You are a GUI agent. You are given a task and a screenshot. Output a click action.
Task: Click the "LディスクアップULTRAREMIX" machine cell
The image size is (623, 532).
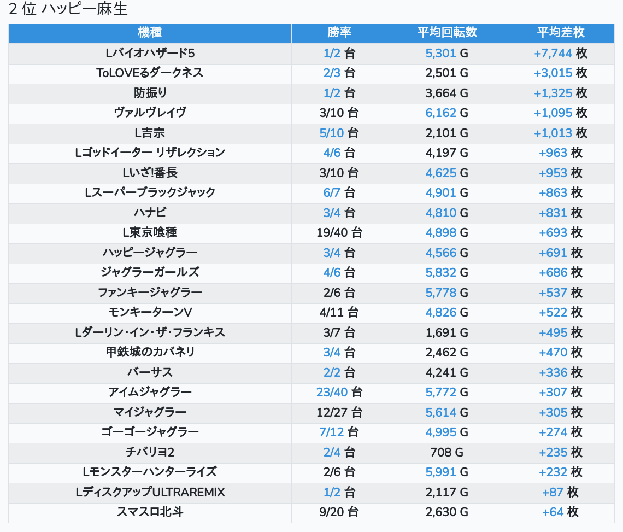tap(150, 492)
